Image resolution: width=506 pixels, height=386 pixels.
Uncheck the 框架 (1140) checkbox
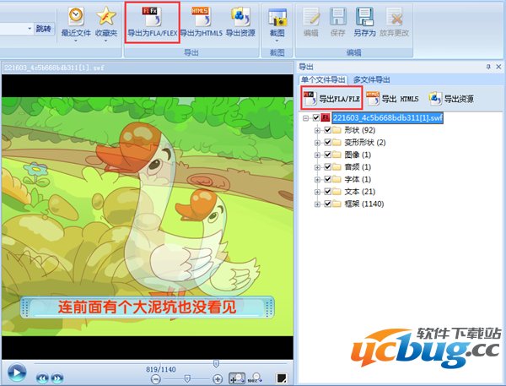click(x=328, y=204)
